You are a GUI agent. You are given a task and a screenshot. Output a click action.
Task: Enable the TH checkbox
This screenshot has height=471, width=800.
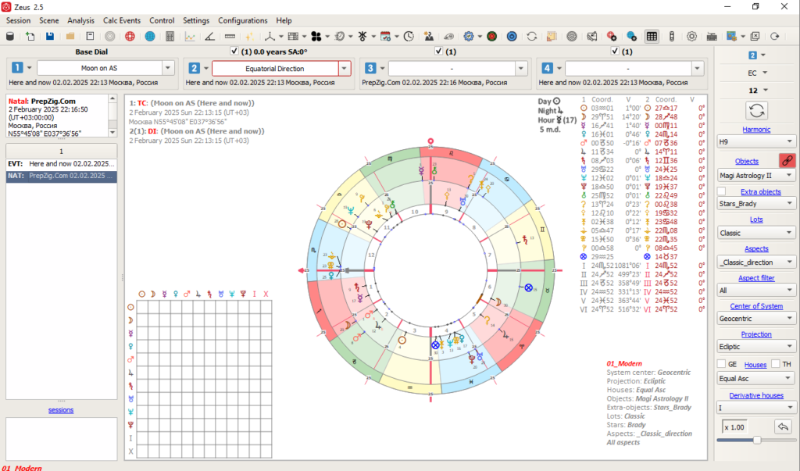click(x=776, y=364)
